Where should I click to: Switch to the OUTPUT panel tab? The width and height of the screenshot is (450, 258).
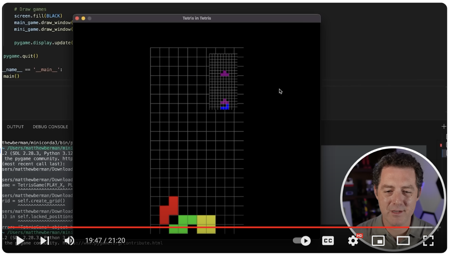15,127
